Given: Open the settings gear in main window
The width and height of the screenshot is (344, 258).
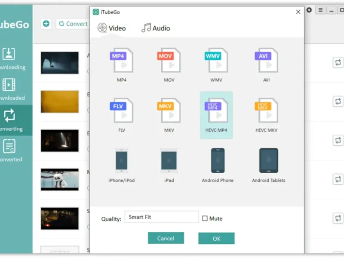Looking at the screenshot, I should [309, 10].
